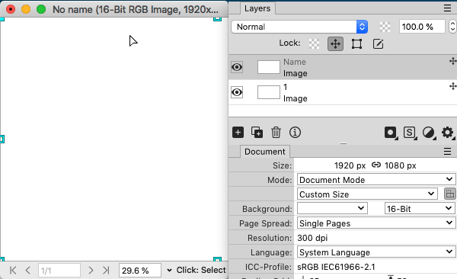Screen dimensions: 457x279
Task: Open the Custom Size dropdown
Action: 367,194
